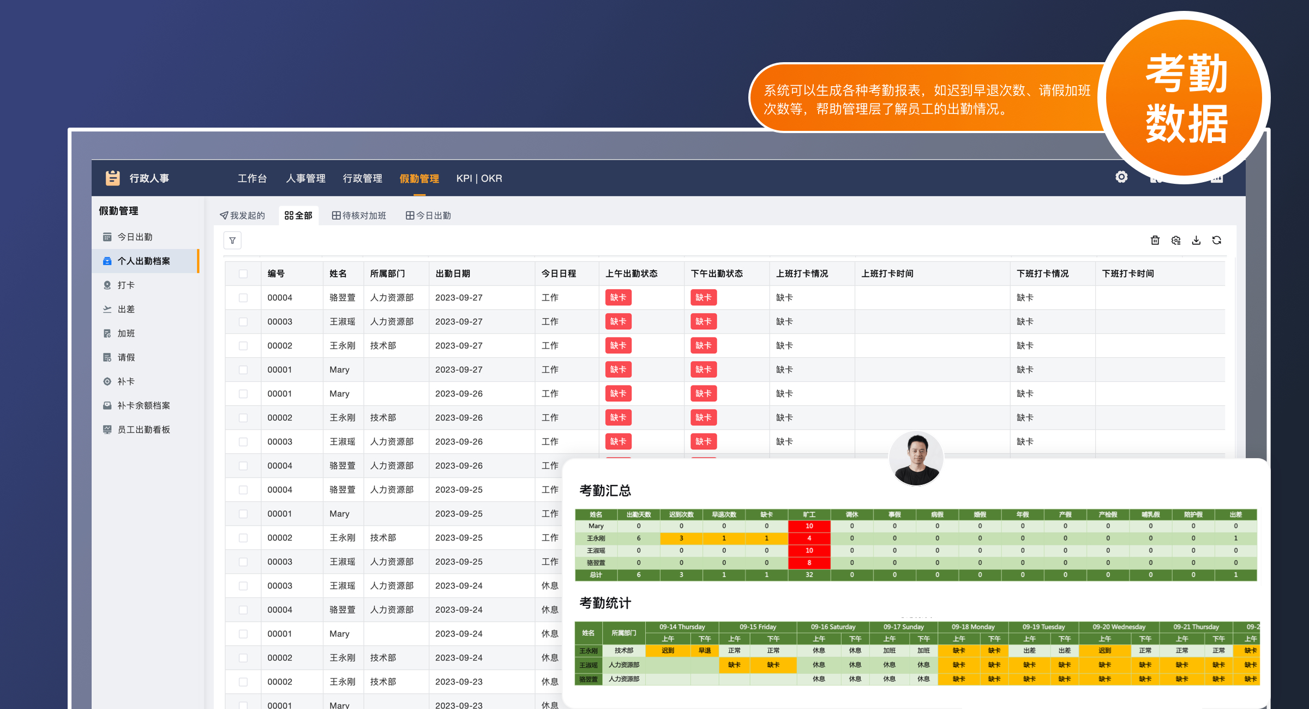Check row 00004 dated 2023-09-27

[x=243, y=298]
